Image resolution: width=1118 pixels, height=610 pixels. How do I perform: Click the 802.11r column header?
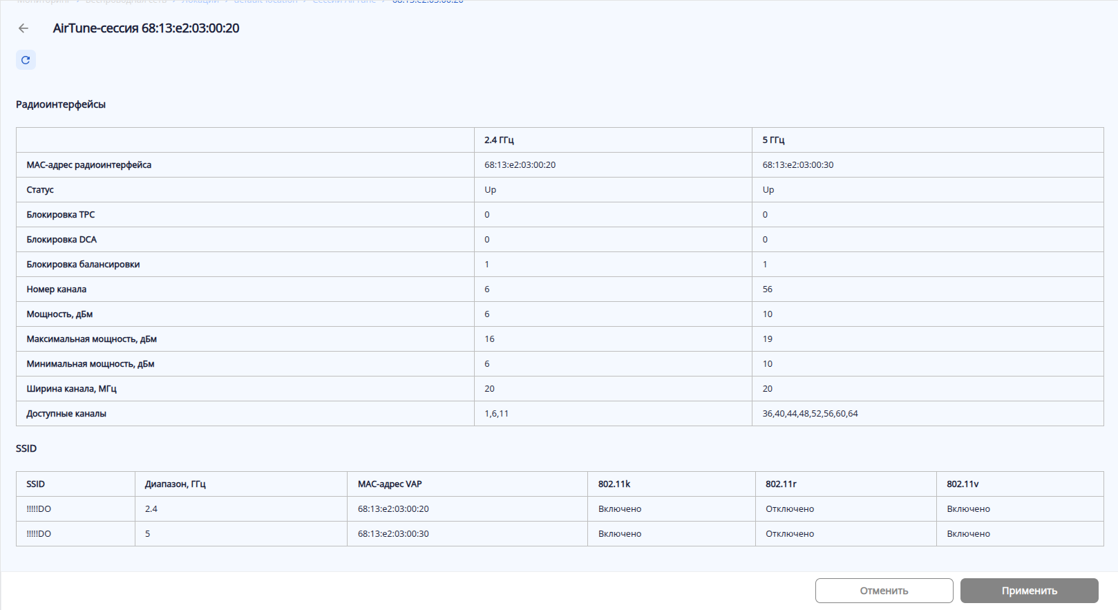pos(781,484)
